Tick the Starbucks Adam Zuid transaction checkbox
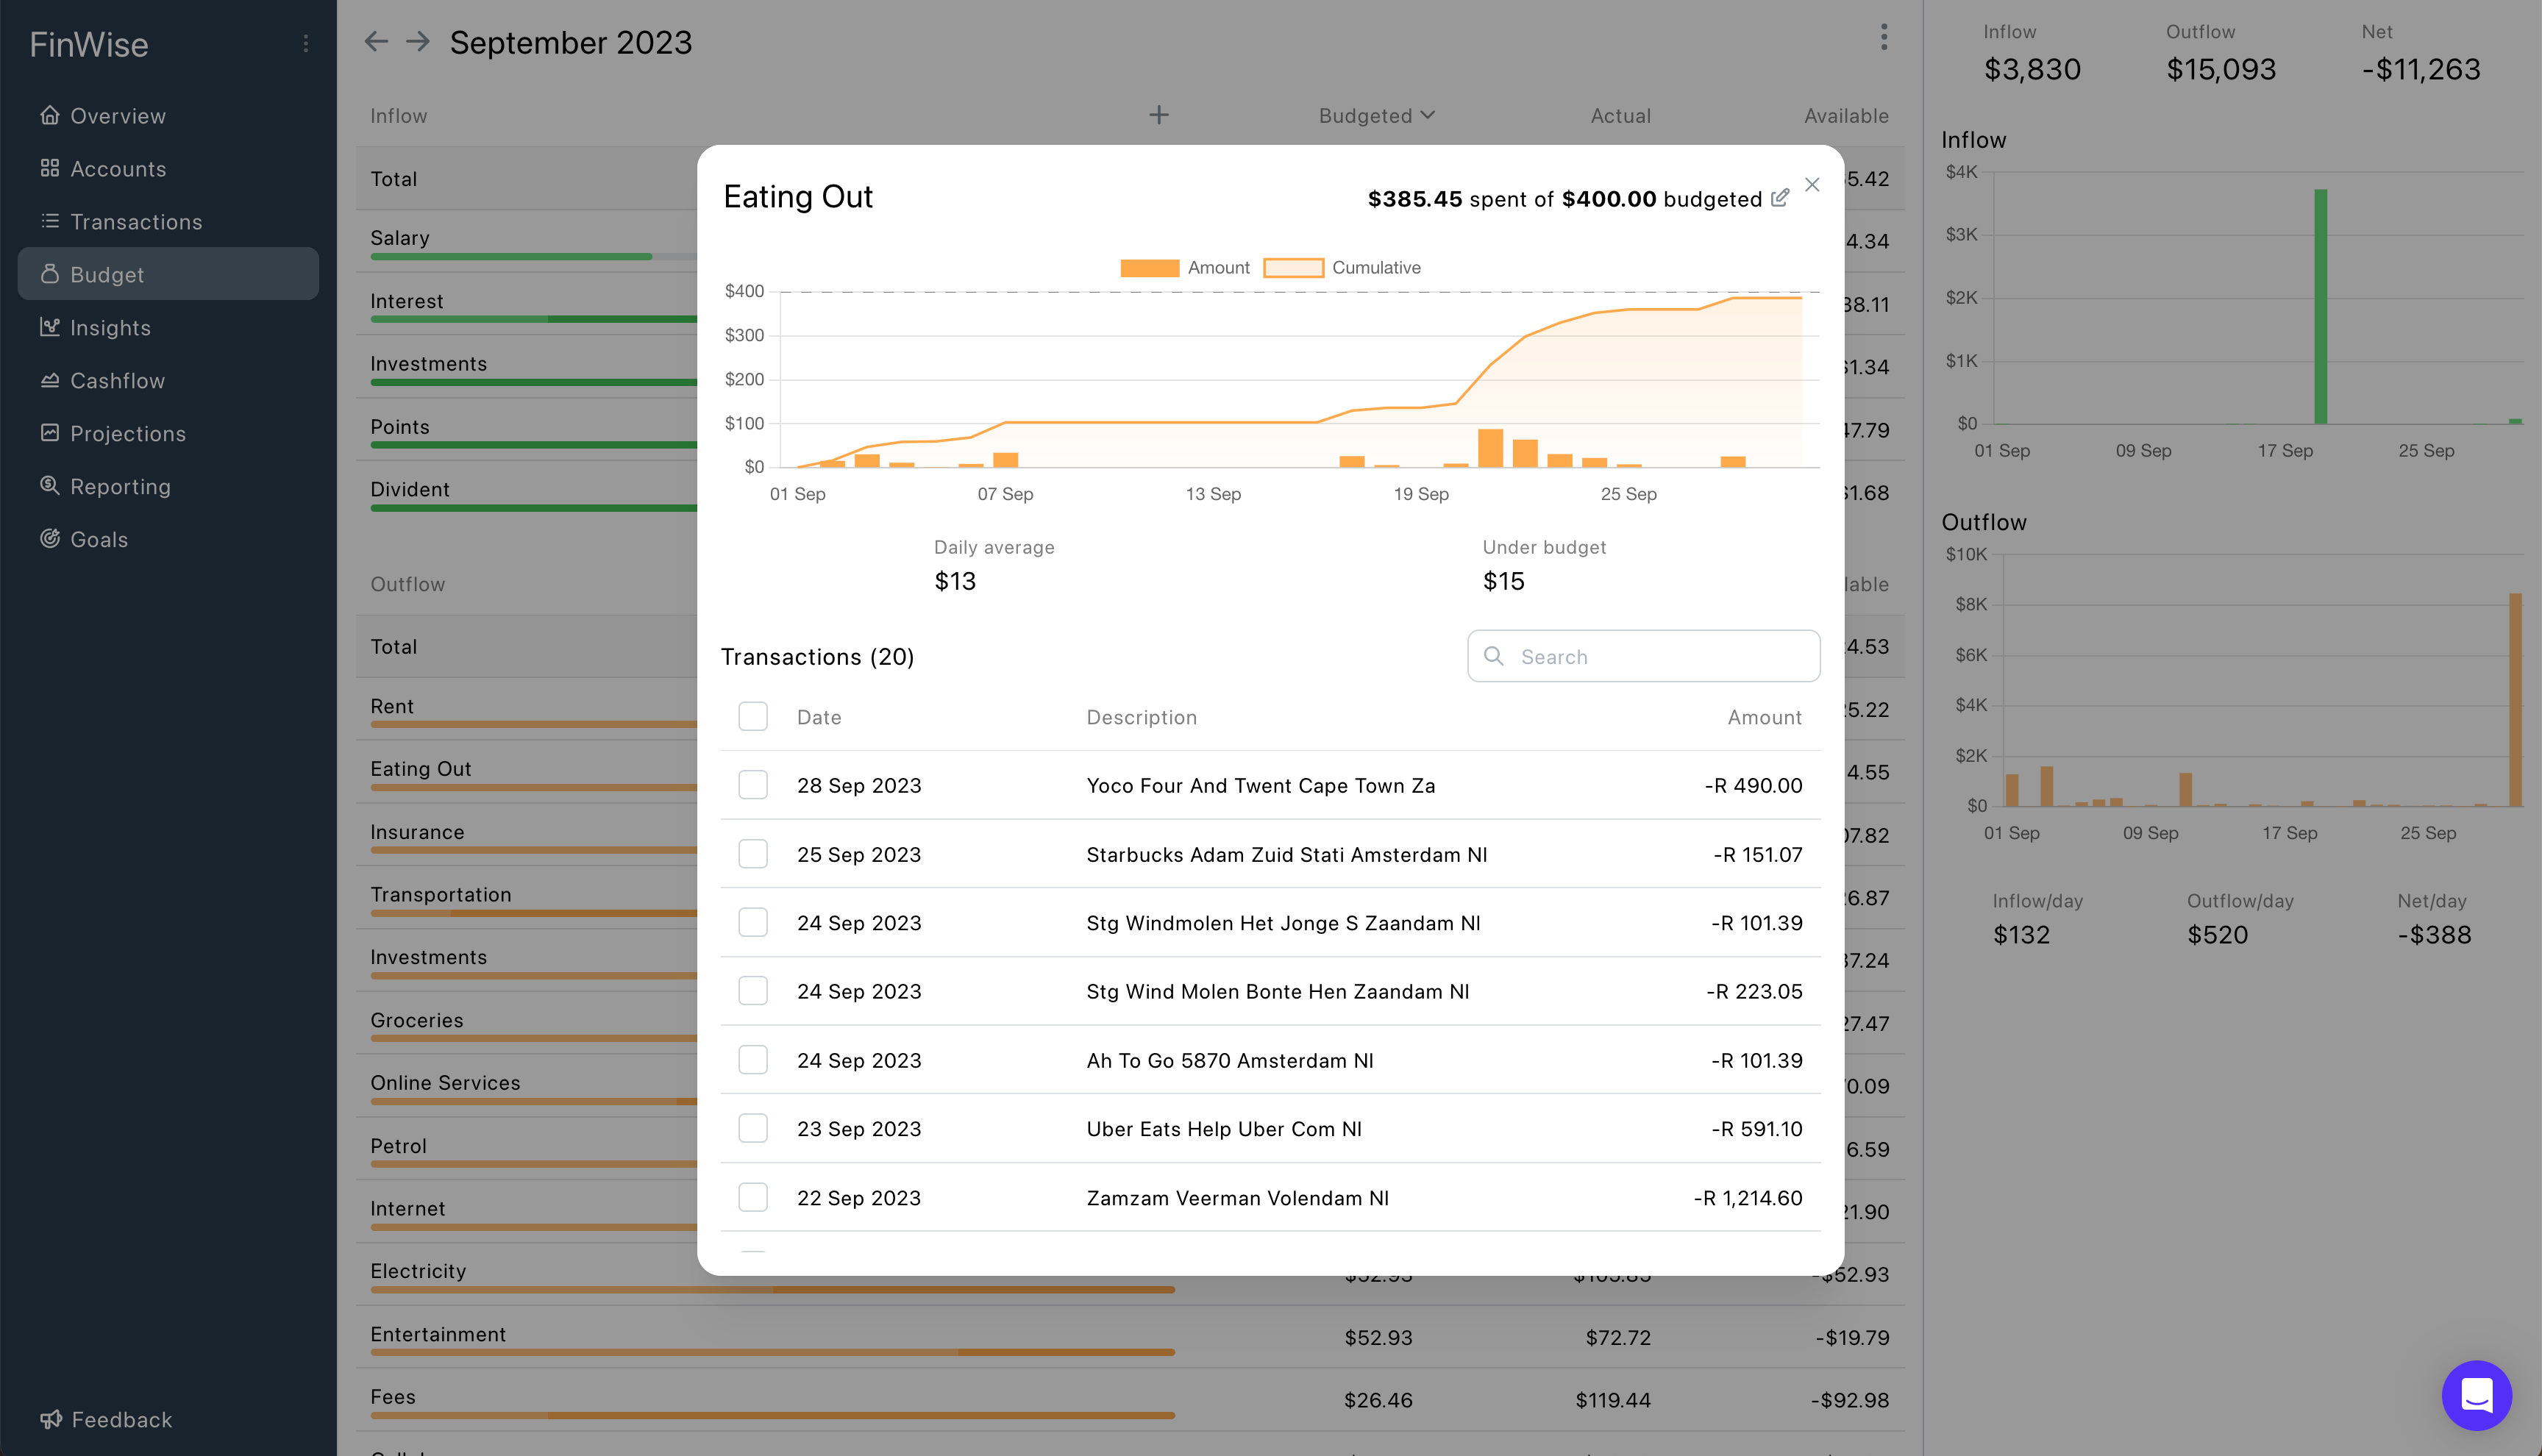This screenshot has width=2542, height=1456. coord(753,854)
